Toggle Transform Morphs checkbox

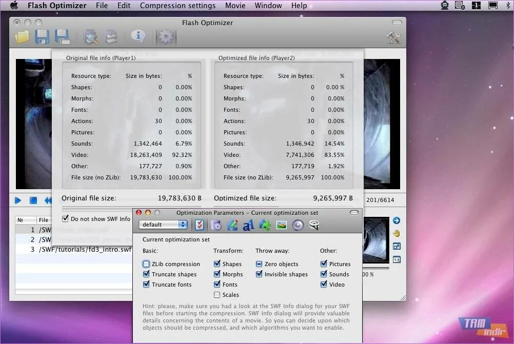click(216, 274)
